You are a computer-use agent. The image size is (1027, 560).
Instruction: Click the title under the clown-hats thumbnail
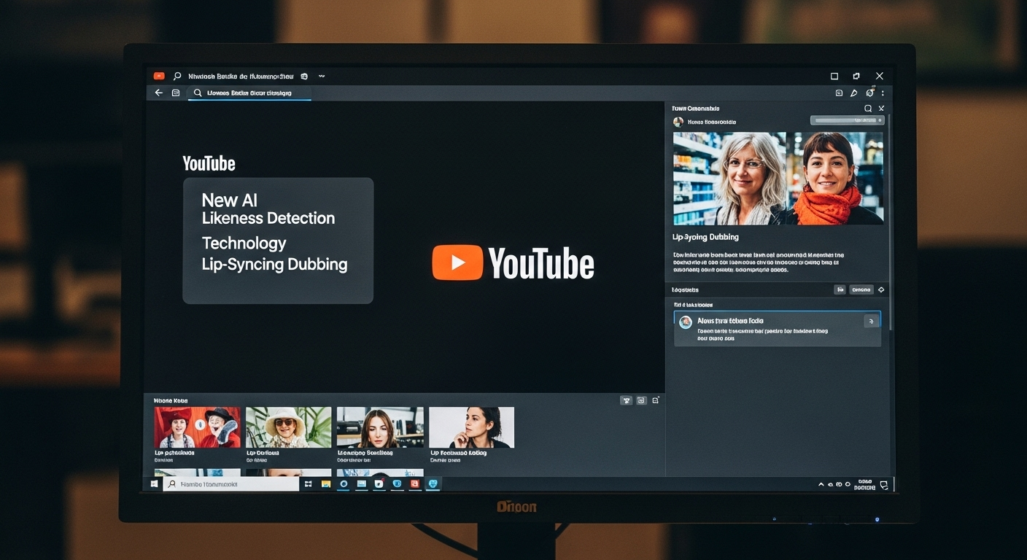click(174, 453)
